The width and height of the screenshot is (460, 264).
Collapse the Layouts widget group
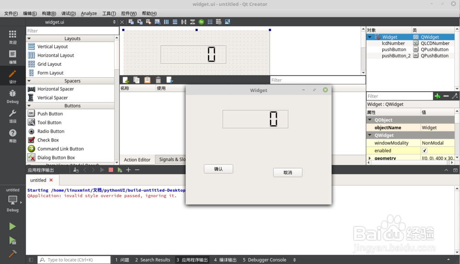click(x=29, y=39)
